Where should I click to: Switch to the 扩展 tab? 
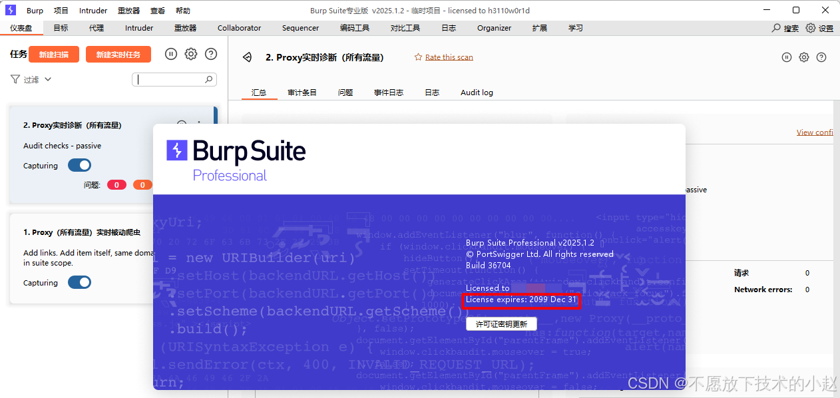[x=540, y=28]
